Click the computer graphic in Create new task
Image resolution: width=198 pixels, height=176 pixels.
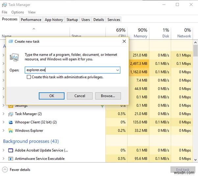point(14,57)
